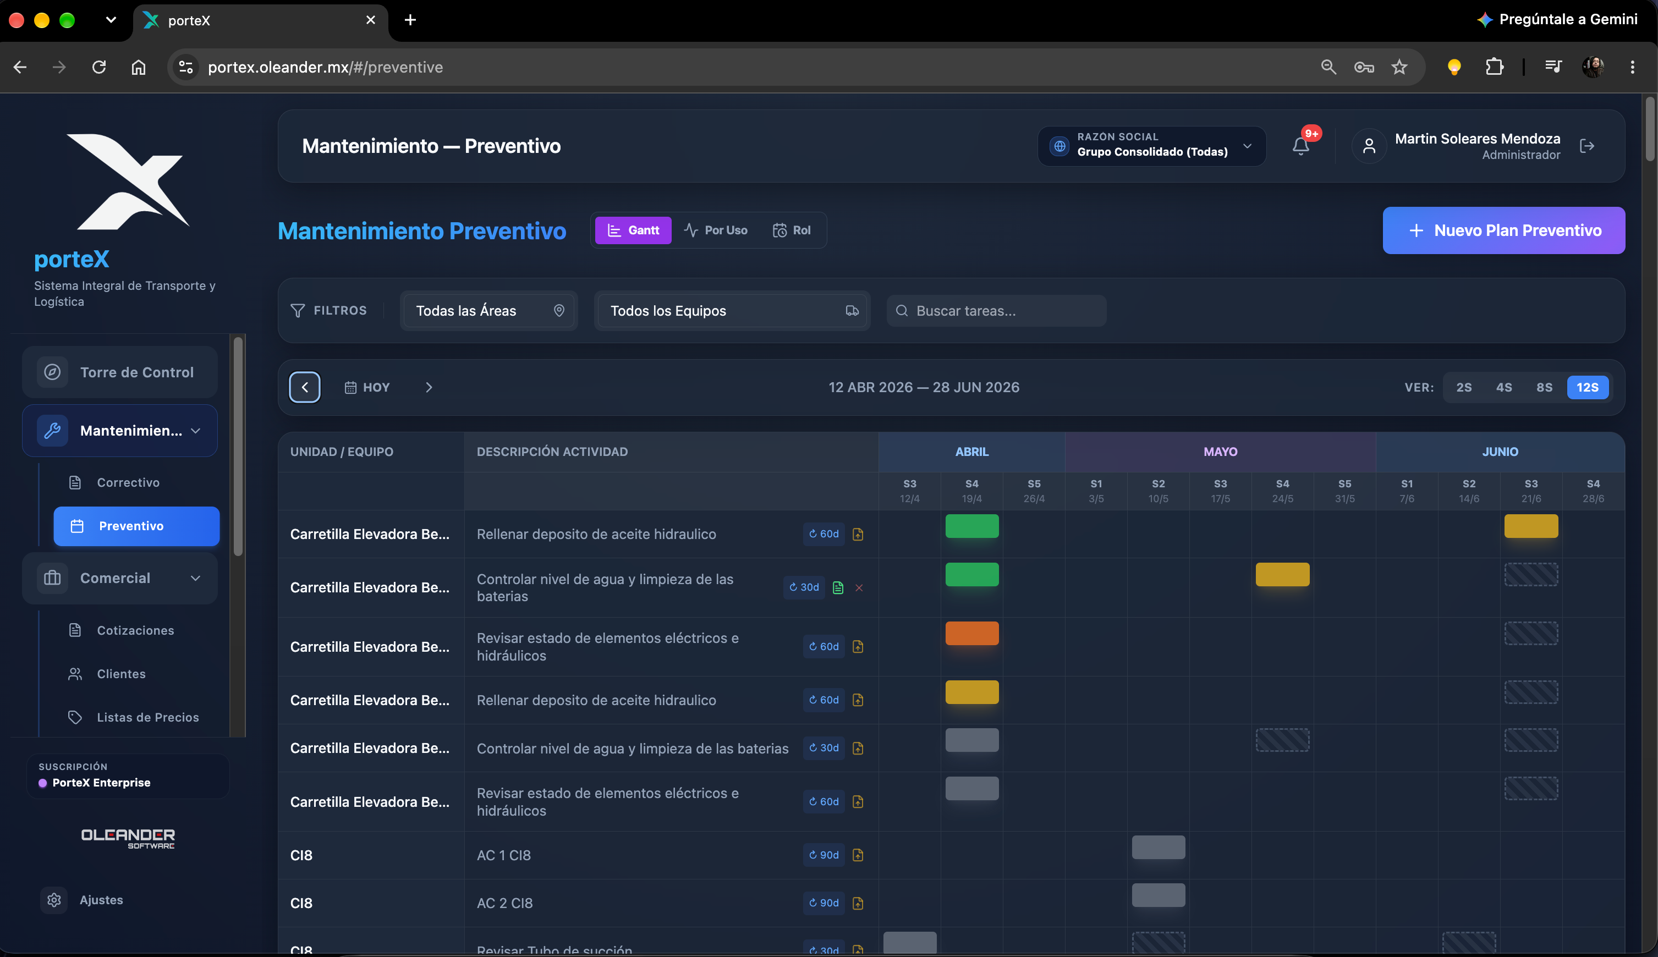Open Ajustes gear in the sidebar
The height and width of the screenshot is (957, 1658).
(x=54, y=900)
